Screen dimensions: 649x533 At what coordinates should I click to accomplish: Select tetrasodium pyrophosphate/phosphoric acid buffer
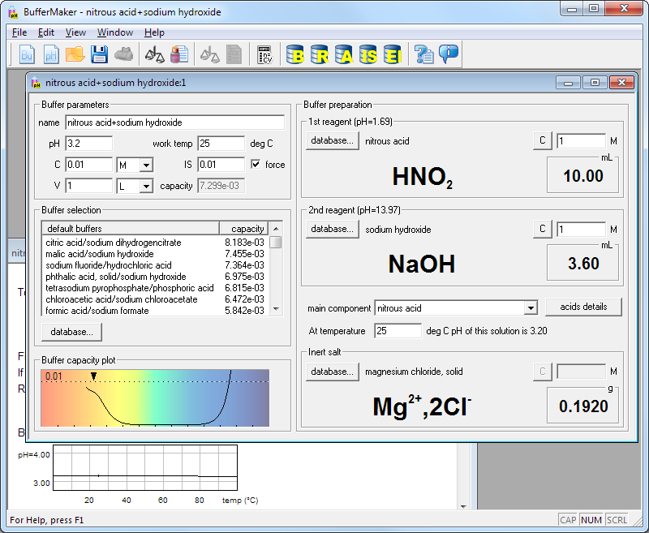(155, 288)
